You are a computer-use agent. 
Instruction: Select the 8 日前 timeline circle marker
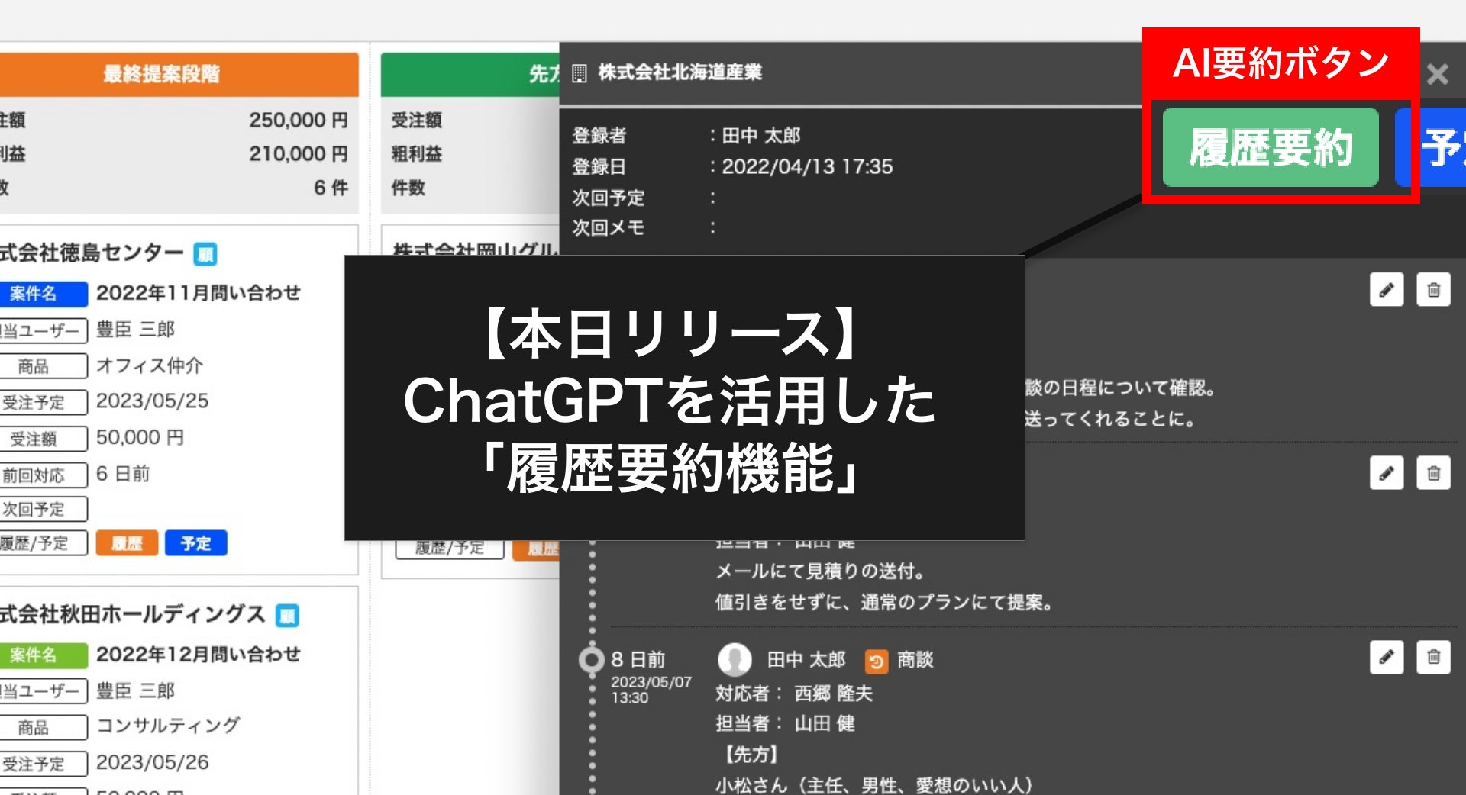pos(591,660)
